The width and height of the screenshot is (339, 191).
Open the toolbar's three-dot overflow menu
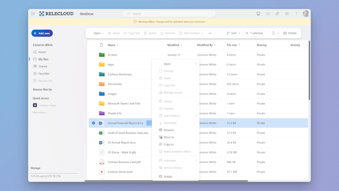[210, 33]
